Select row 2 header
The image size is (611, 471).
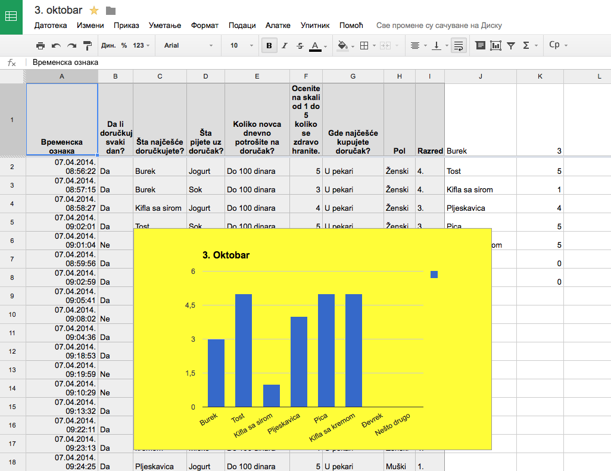point(12,167)
